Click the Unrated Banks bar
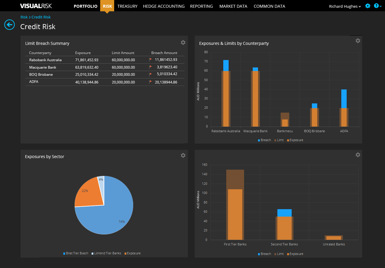Viewport: 385px width, 268px height. coord(334,238)
